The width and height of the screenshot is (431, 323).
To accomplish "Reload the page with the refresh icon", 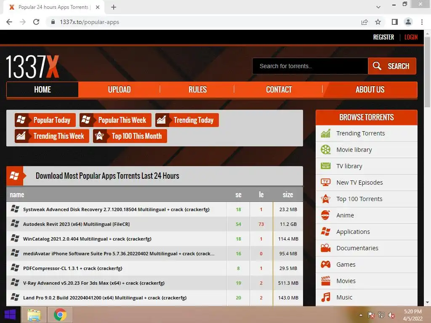I will click(36, 22).
